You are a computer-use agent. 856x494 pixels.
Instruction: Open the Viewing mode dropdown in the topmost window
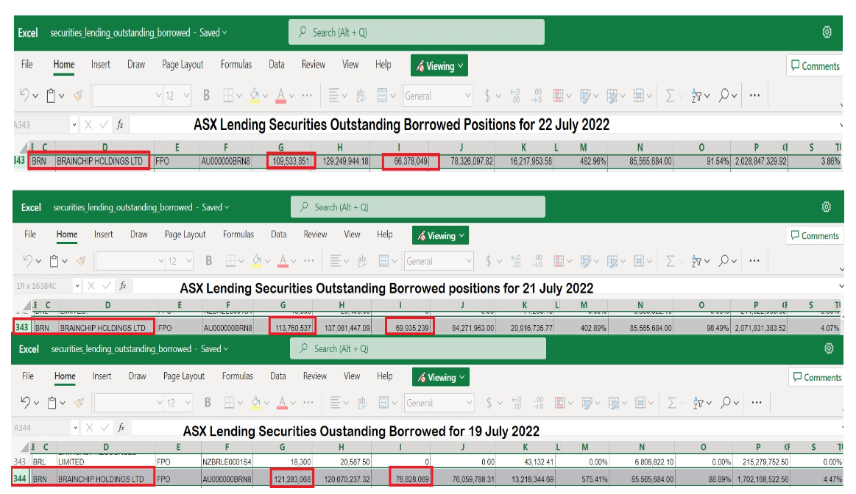pos(439,65)
